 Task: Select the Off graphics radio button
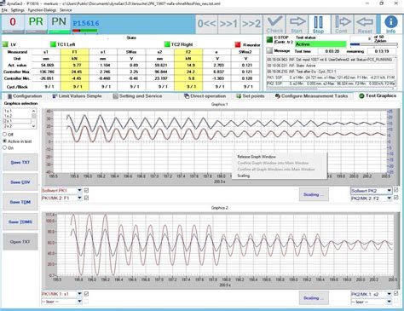tap(5, 135)
